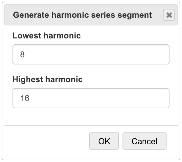Viewport: 182px width, 162px height.
Task: Click the gray X icon in title bar
Action: coord(169,15)
